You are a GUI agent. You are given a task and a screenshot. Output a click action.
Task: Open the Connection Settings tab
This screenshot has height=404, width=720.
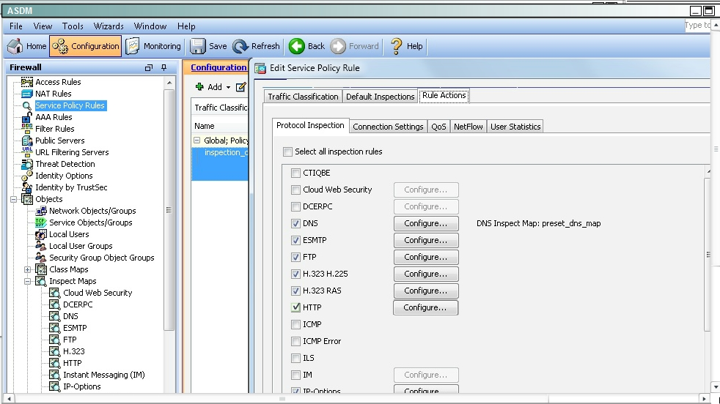[x=388, y=127]
